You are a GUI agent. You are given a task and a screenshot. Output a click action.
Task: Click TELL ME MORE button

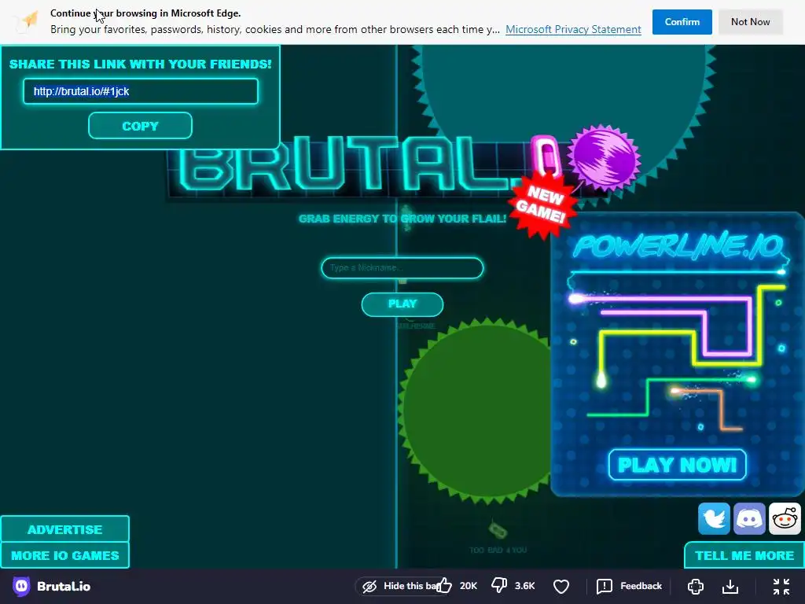744,555
